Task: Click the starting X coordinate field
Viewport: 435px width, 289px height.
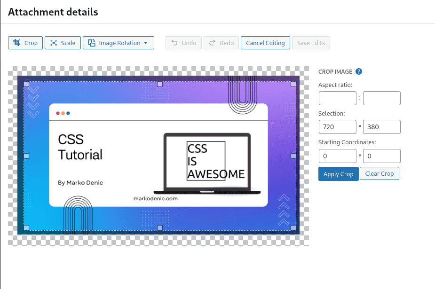Action: point(337,156)
